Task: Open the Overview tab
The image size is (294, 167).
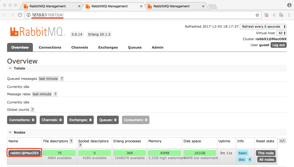Action: pos(20,48)
